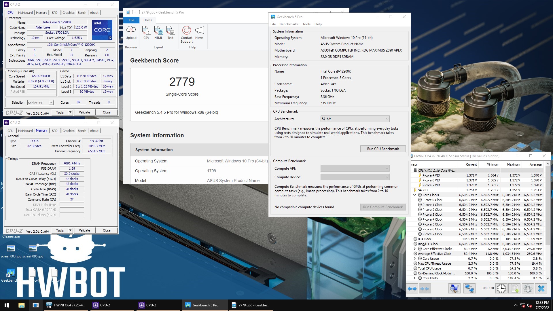Screen dimensions: 553x311
Task: Click Run Compute Benchmark button
Action: point(383,207)
